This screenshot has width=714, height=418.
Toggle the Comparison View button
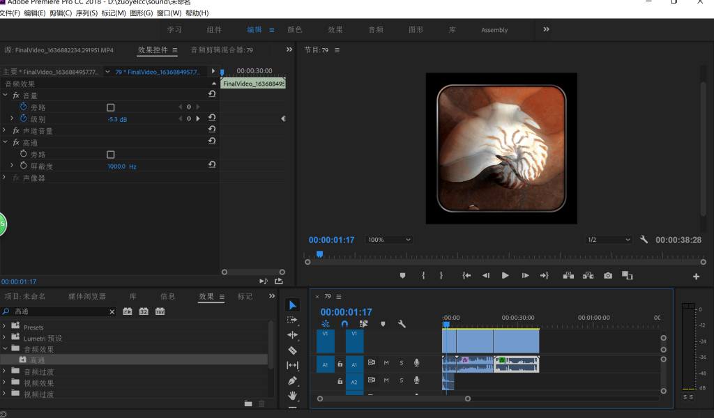628,276
